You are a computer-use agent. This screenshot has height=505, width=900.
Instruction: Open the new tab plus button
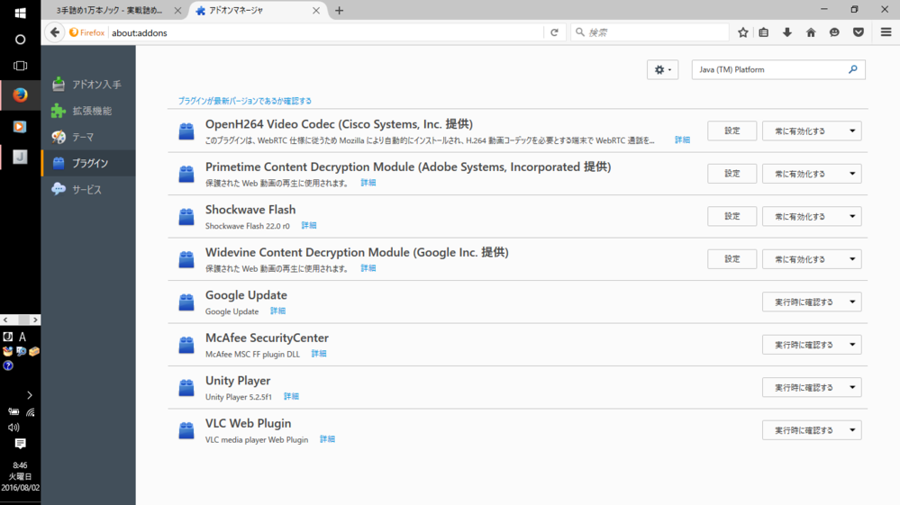point(340,10)
